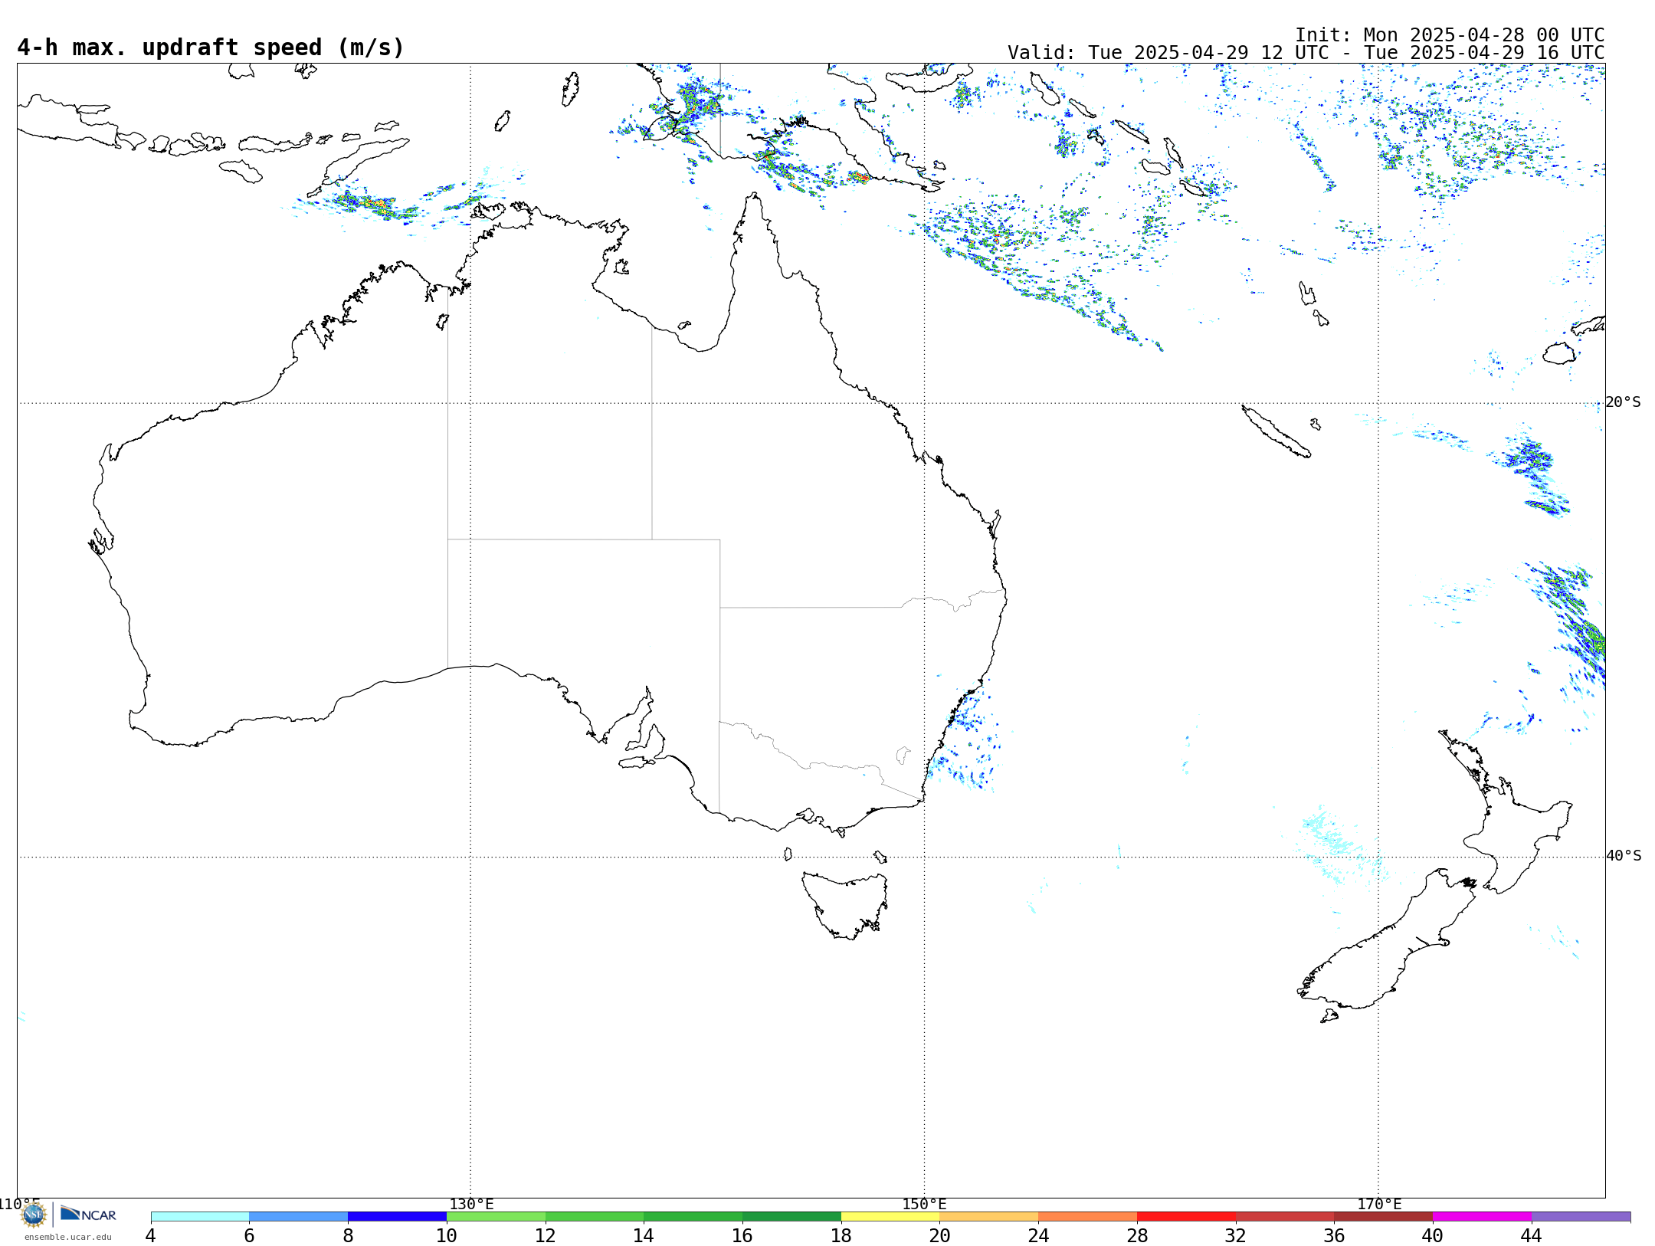Click the '150°E' longitude label
Viewport: 1655px width, 1246px height.
(x=924, y=1205)
